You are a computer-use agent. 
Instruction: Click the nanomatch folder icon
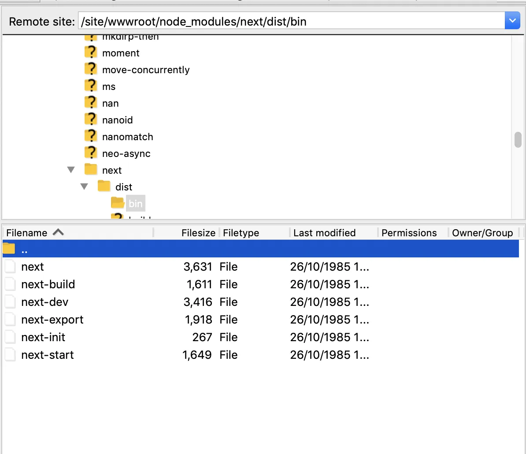pyautogui.click(x=91, y=136)
